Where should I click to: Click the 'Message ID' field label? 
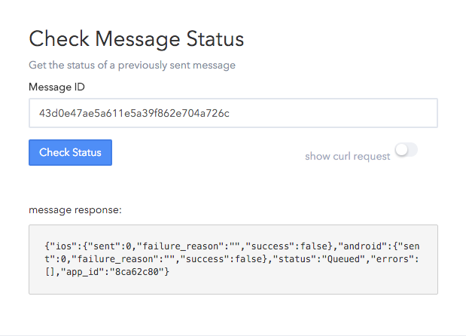[x=56, y=87]
